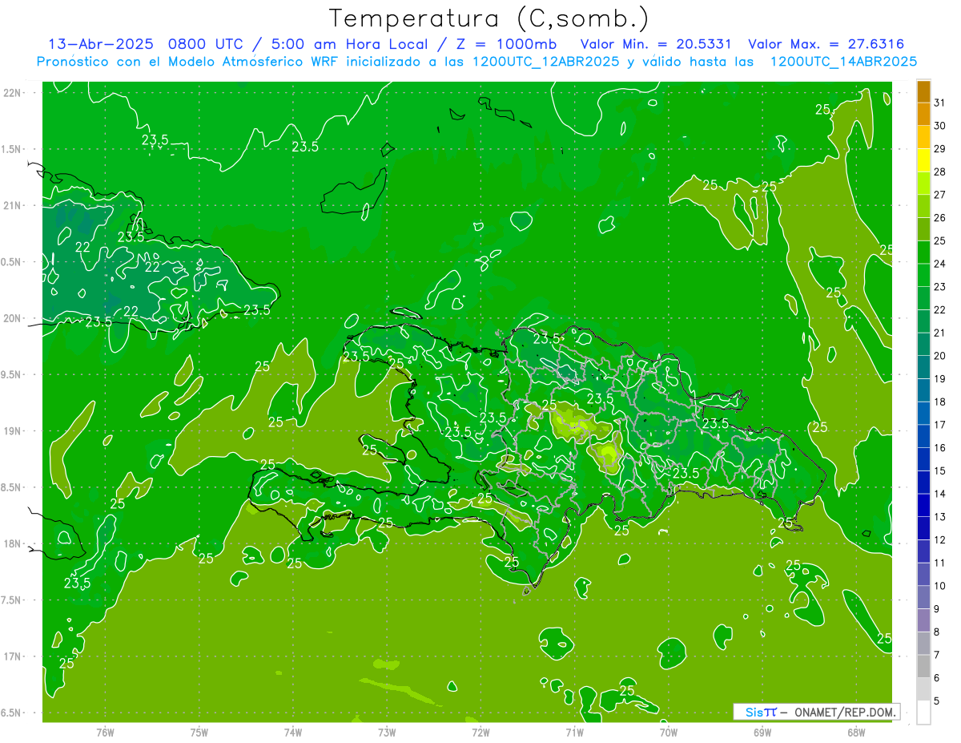The image size is (961, 743).
Task: Click the color scale label "15"
Action: pyautogui.click(x=940, y=470)
